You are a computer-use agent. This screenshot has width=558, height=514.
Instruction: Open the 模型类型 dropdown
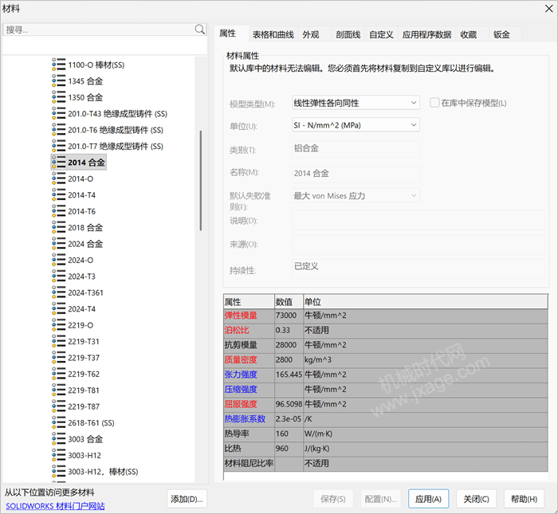click(x=356, y=103)
